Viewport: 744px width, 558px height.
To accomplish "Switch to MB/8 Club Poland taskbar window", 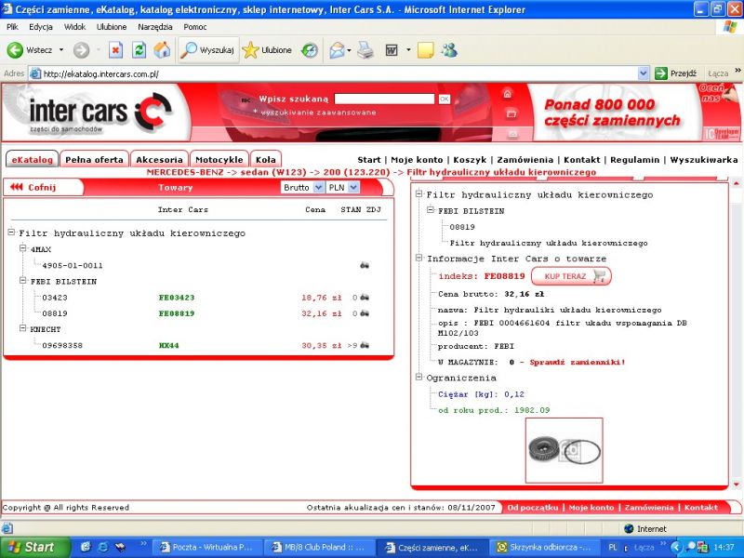I will pos(319,547).
